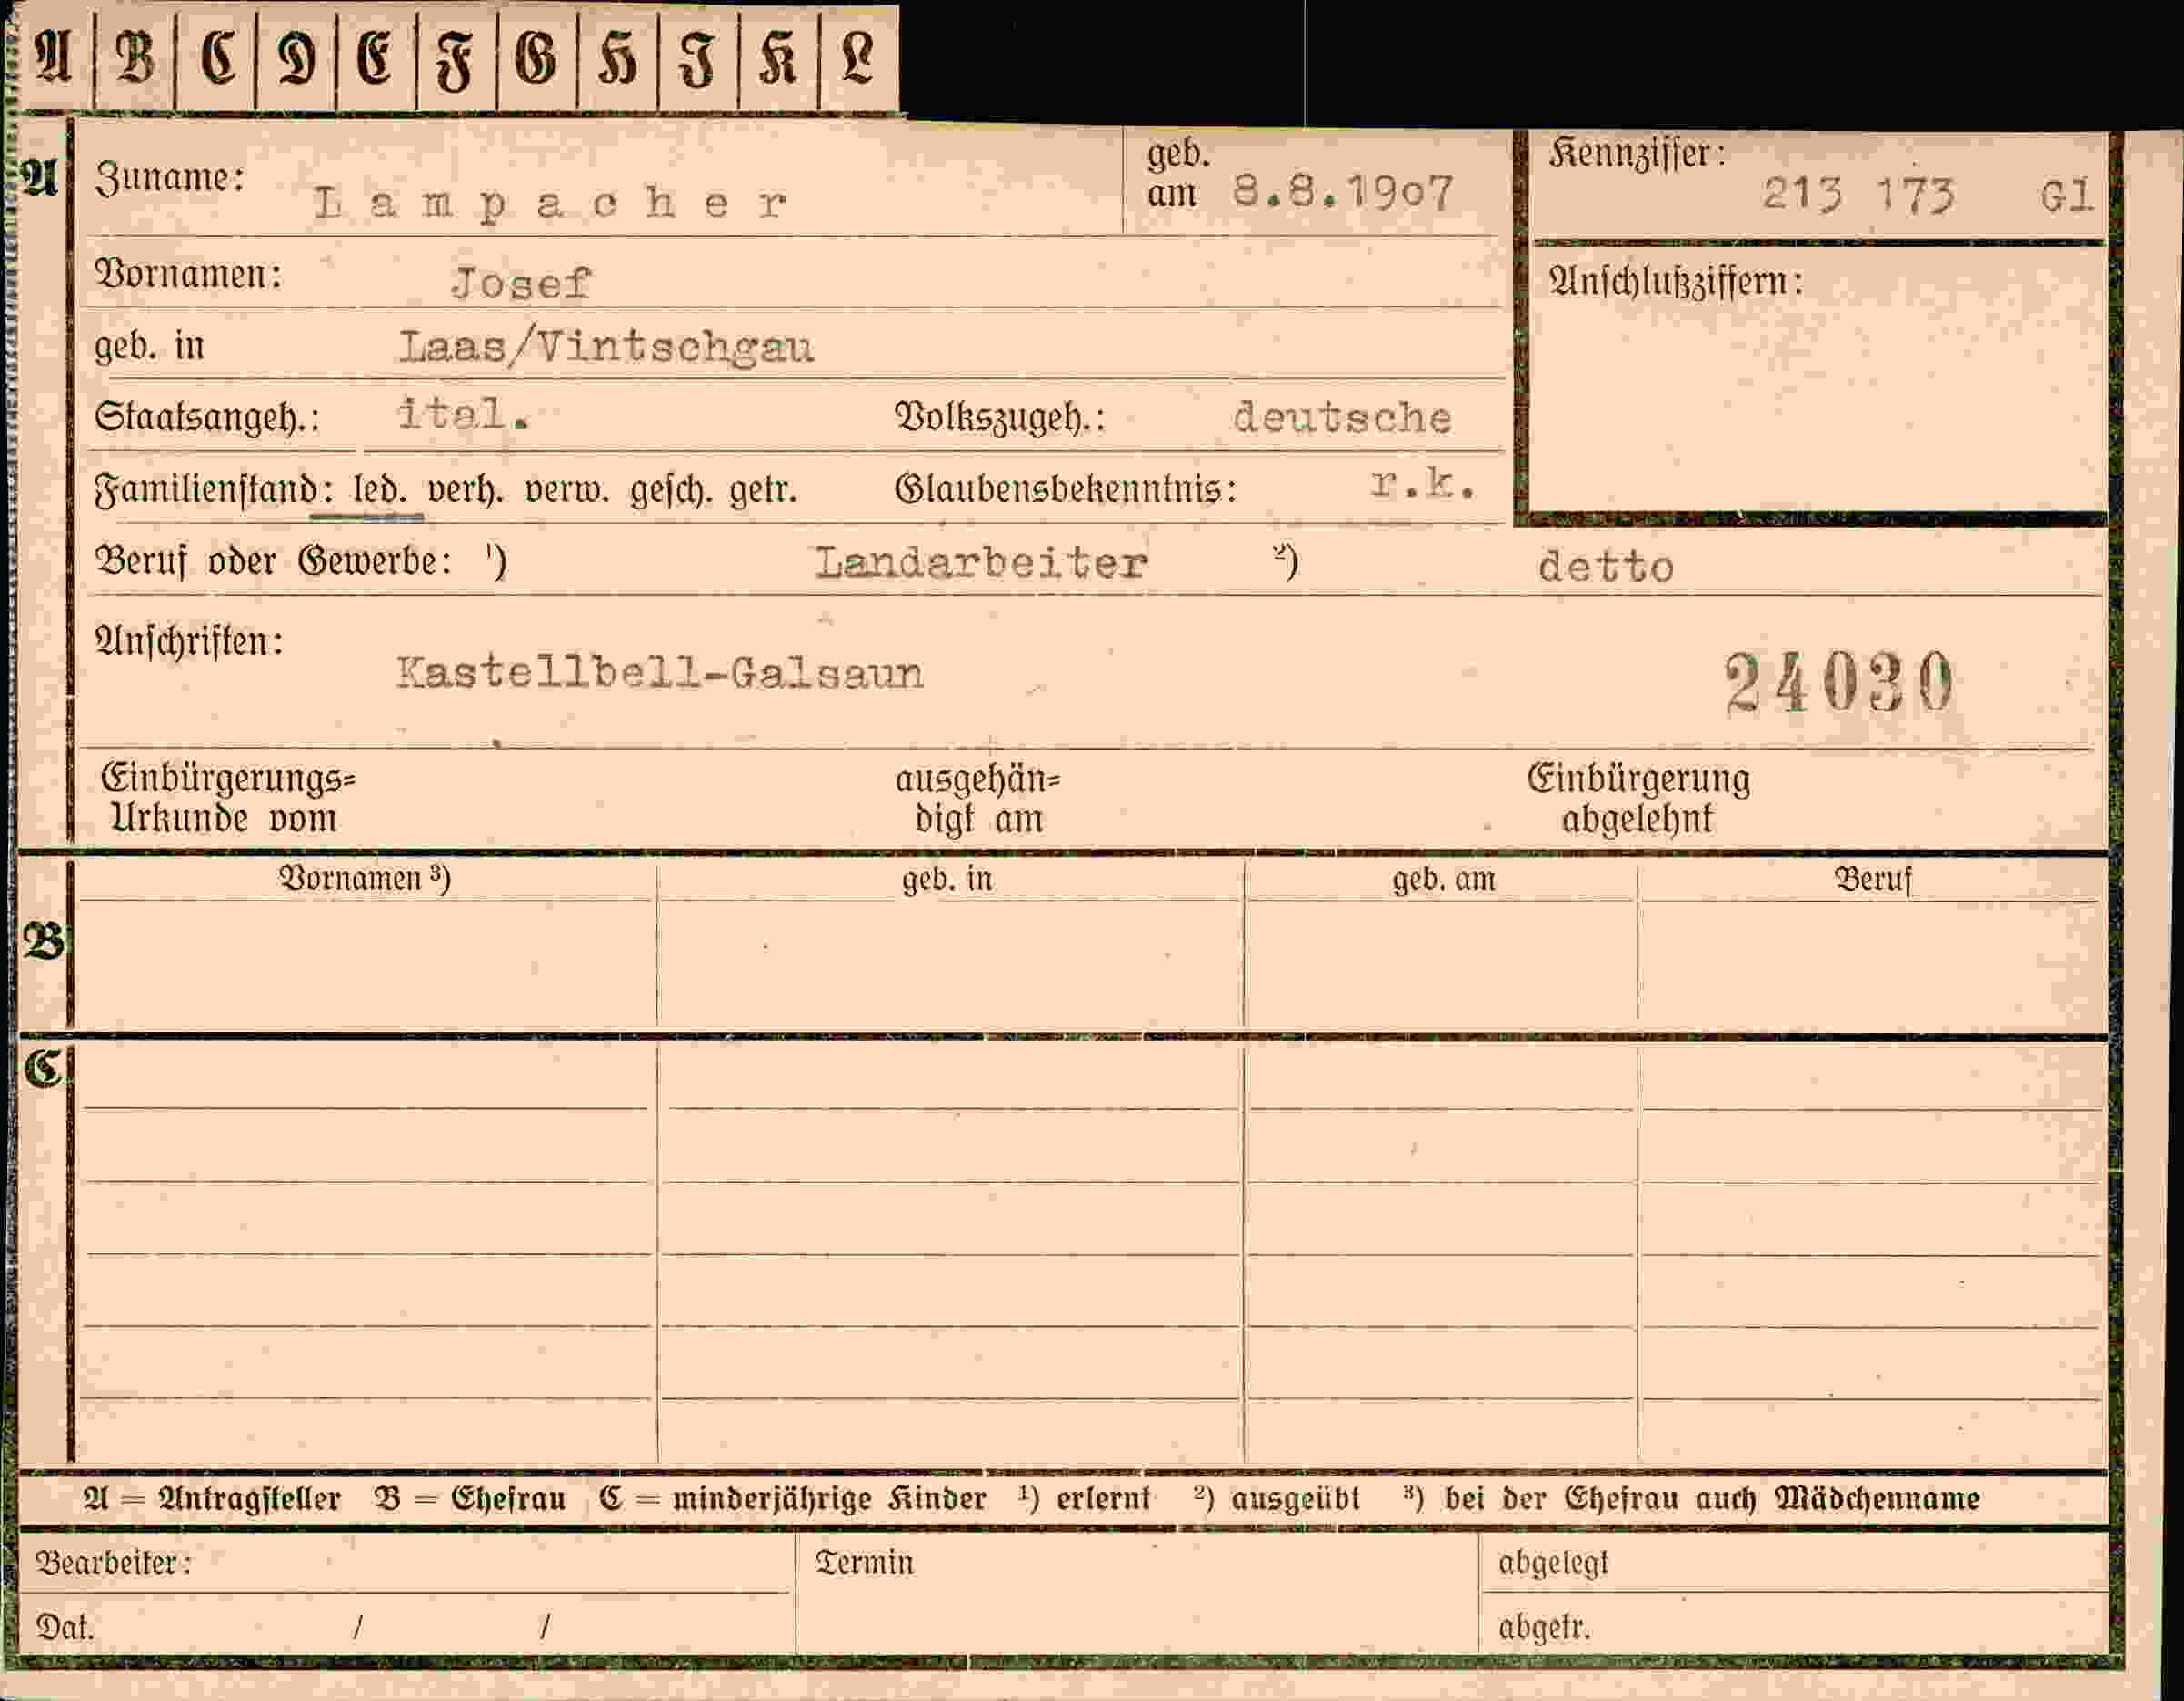Click Vornamen column header in section B
The width and height of the screenshot is (2184, 1701).
tap(365, 879)
